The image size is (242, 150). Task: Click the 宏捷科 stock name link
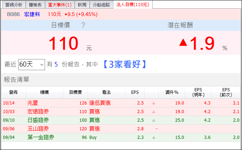click(32, 14)
